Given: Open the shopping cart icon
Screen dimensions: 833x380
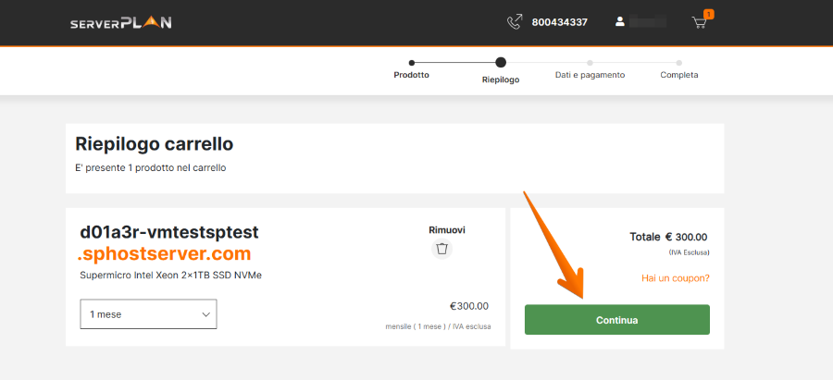Looking at the screenshot, I should (700, 22).
